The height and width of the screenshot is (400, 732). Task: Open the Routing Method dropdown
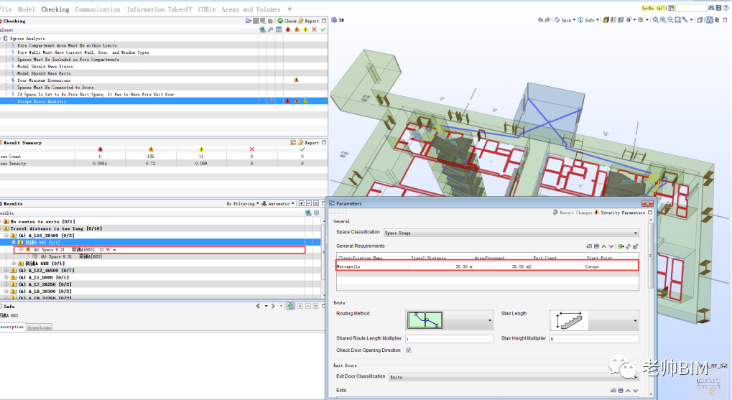click(449, 320)
